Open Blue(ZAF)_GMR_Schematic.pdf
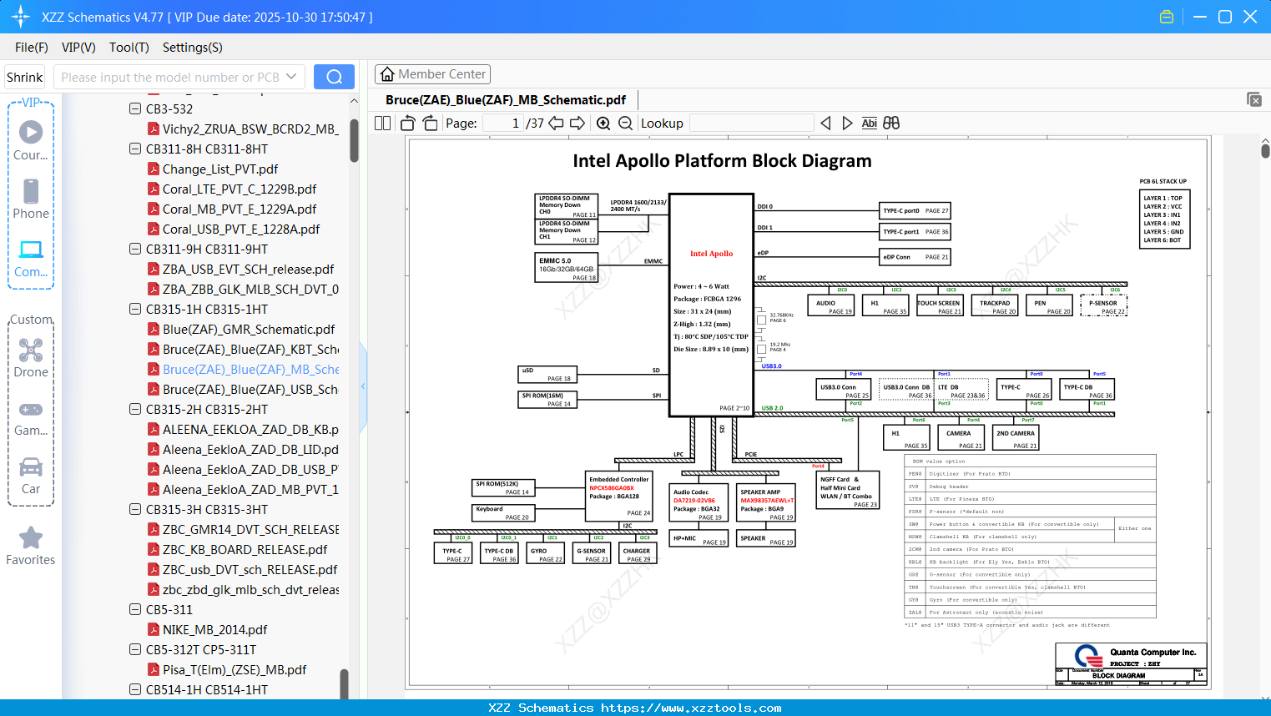This screenshot has width=1271, height=716. click(x=249, y=329)
